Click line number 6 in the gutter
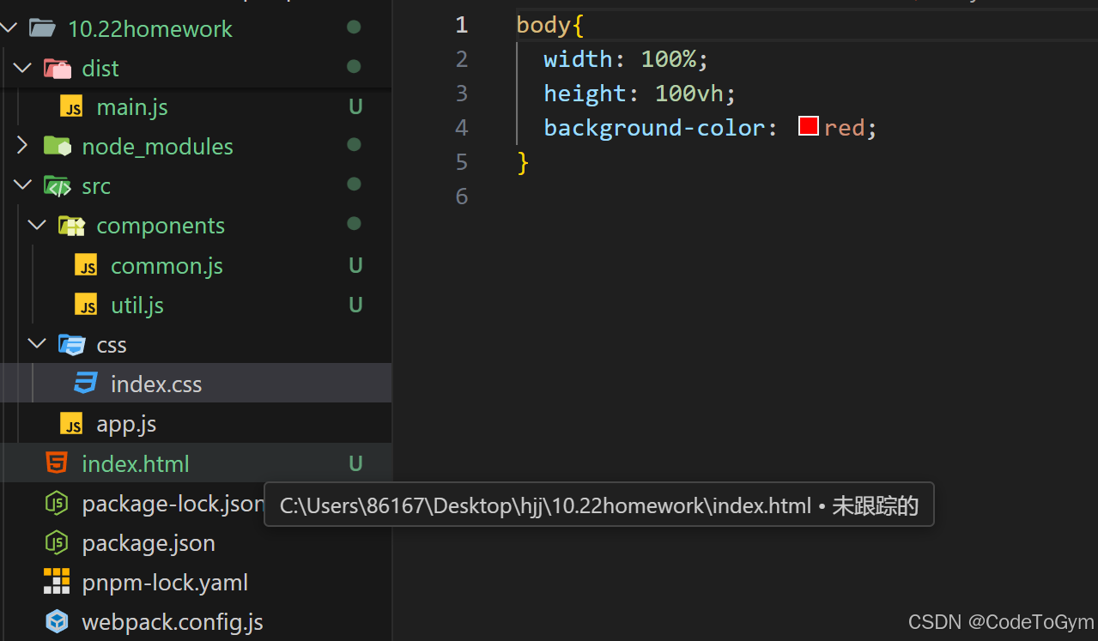This screenshot has height=641, width=1098. (462, 197)
